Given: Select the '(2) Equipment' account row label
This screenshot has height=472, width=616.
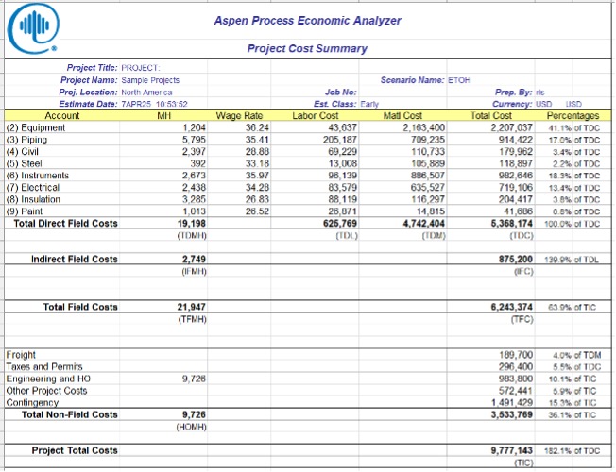Looking at the screenshot, I should 36,127.
